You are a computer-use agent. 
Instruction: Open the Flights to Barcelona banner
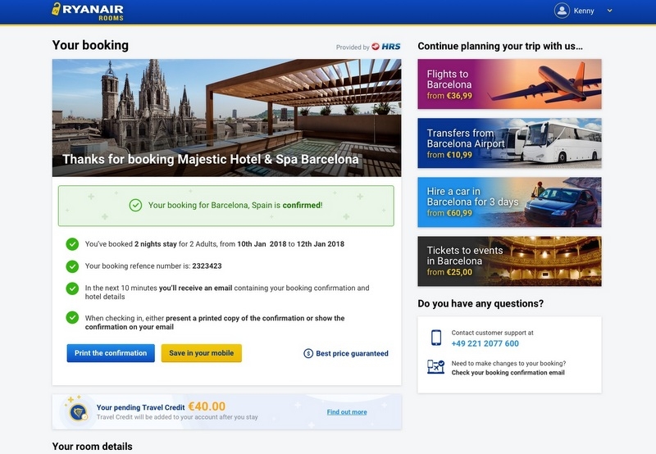click(x=509, y=84)
